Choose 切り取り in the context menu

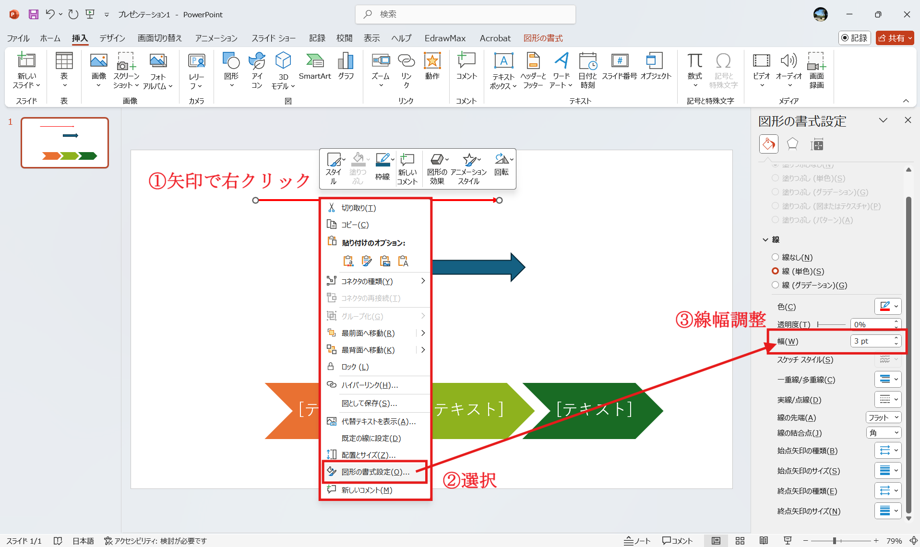pos(375,208)
